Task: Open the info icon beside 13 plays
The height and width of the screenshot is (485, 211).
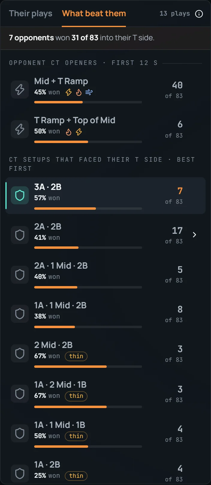Action: click(x=199, y=14)
